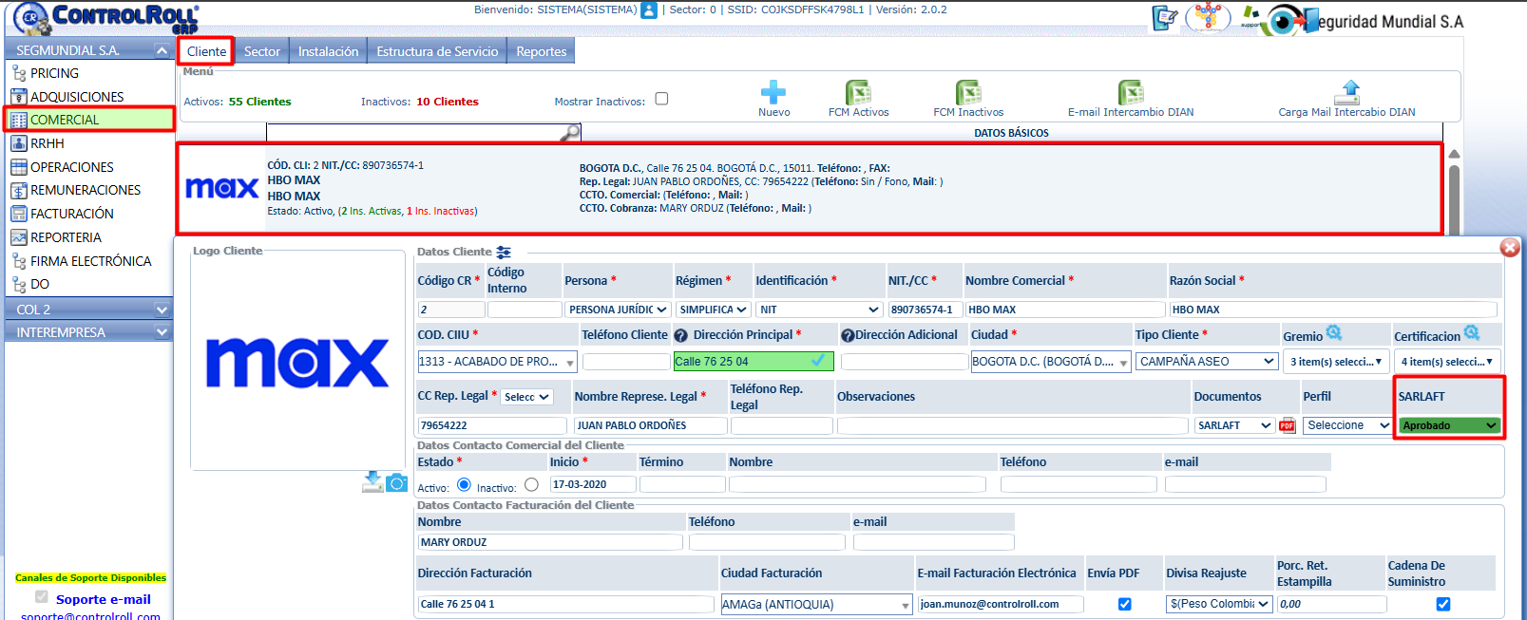Click the camera icon below client logo

(x=397, y=483)
